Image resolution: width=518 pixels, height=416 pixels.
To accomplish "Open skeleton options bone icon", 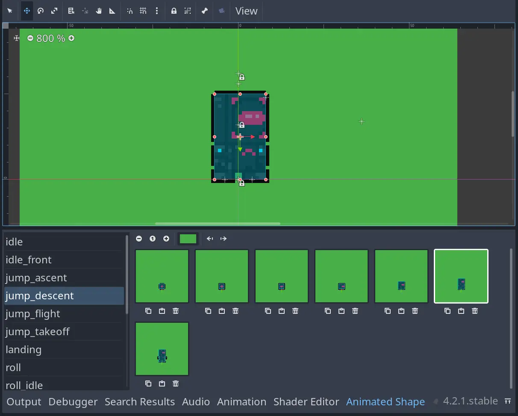I will coord(205,11).
